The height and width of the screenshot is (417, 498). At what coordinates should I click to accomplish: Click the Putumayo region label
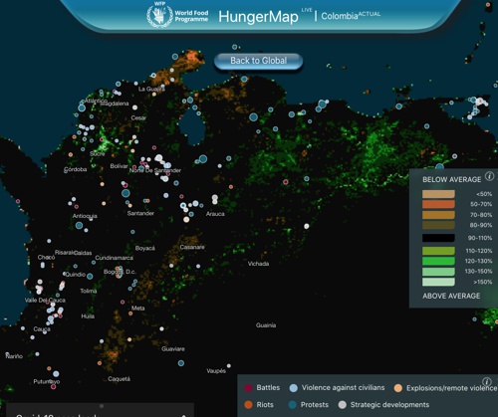click(47, 382)
